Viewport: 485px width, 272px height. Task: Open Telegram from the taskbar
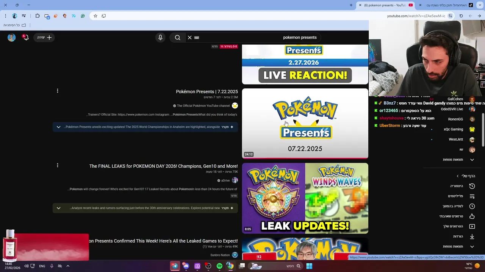pos(175,266)
